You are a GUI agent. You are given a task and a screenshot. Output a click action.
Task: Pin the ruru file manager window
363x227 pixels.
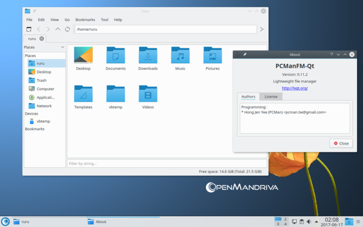(x=34, y=11)
